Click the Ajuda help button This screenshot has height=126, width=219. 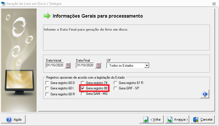pos(13,119)
